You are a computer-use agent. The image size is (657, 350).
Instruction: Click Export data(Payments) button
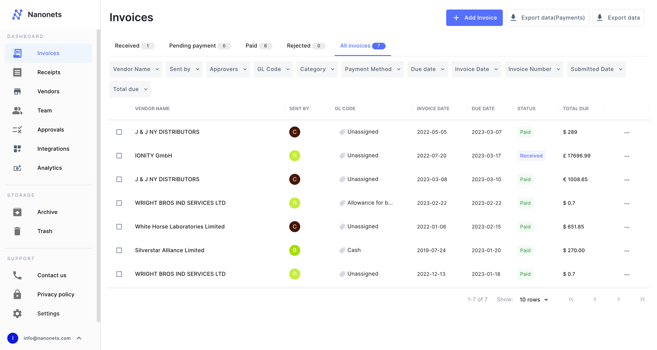point(547,18)
